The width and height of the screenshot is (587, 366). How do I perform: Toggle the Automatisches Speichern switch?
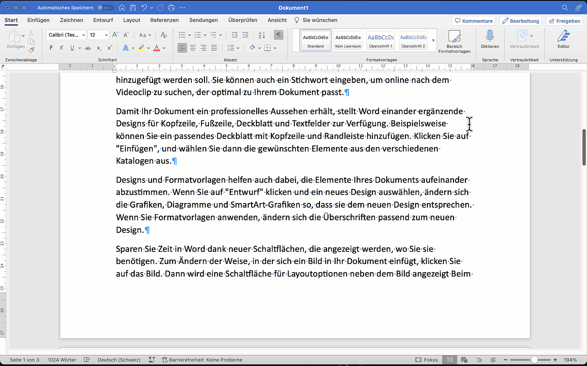tap(105, 7)
